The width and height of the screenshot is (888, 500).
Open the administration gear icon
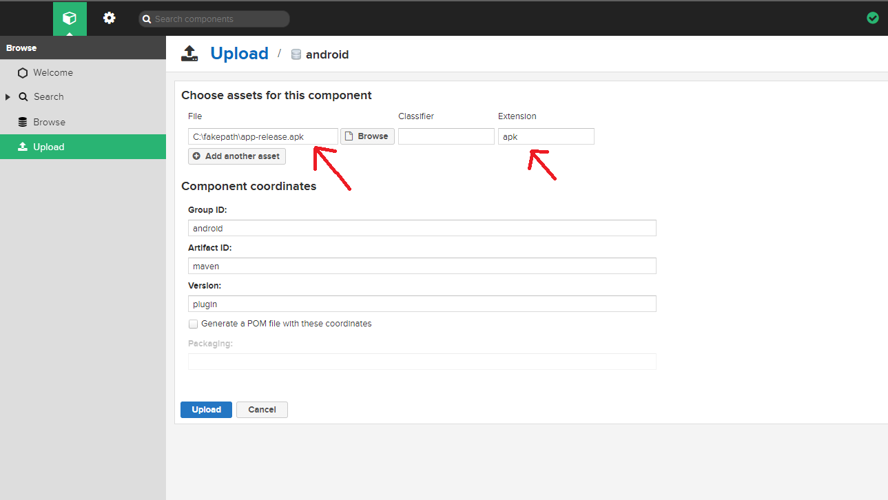110,18
